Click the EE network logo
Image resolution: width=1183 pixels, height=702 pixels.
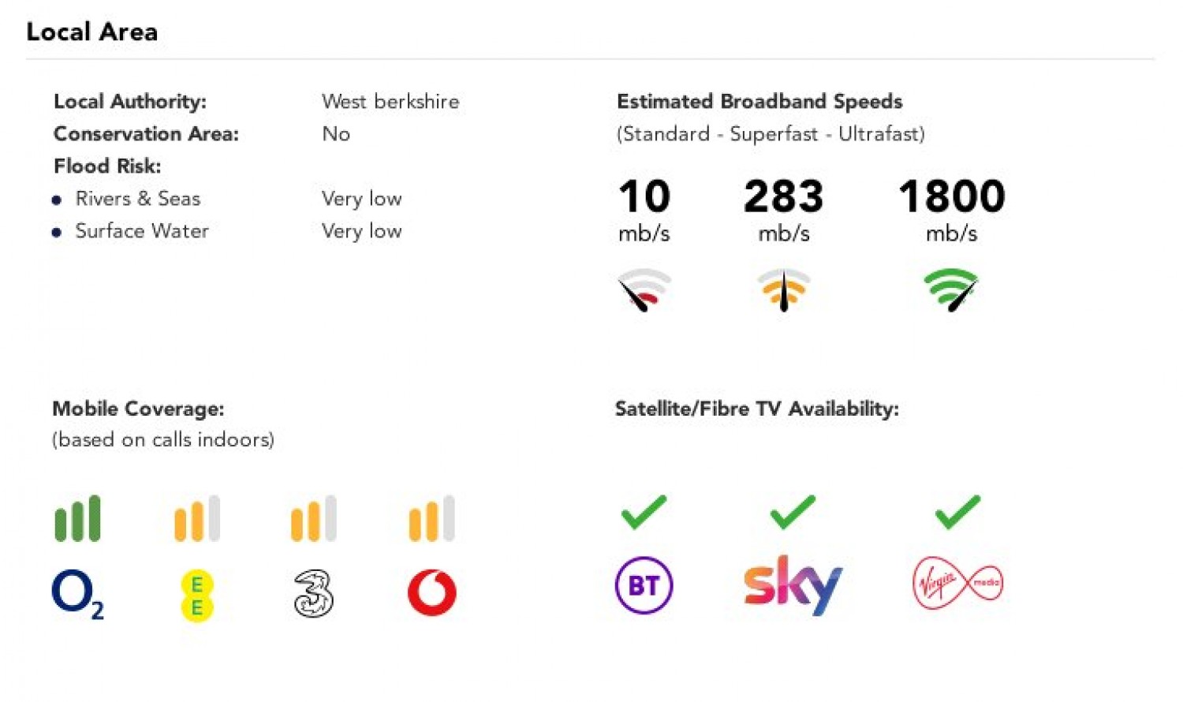(x=196, y=596)
